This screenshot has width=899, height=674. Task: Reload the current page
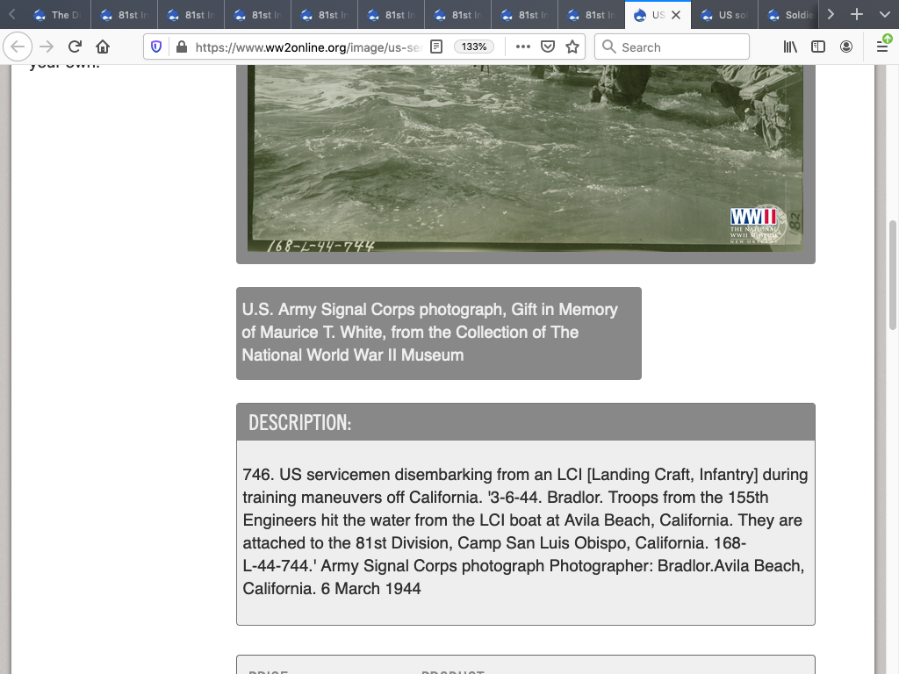[x=75, y=47]
